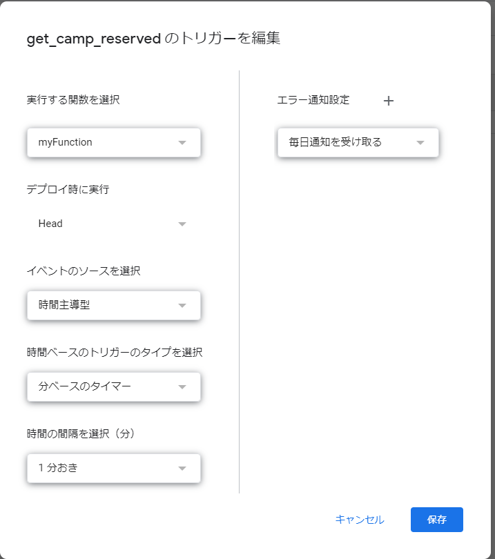Click the arrow beside 時間主導型
The image size is (495, 559).
[182, 306]
